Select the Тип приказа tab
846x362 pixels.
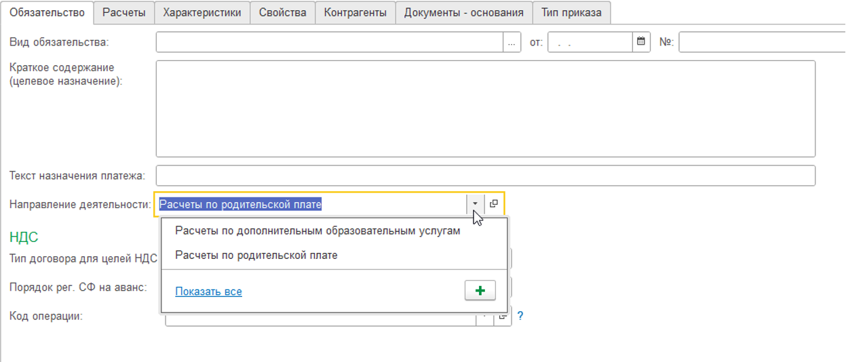point(571,12)
